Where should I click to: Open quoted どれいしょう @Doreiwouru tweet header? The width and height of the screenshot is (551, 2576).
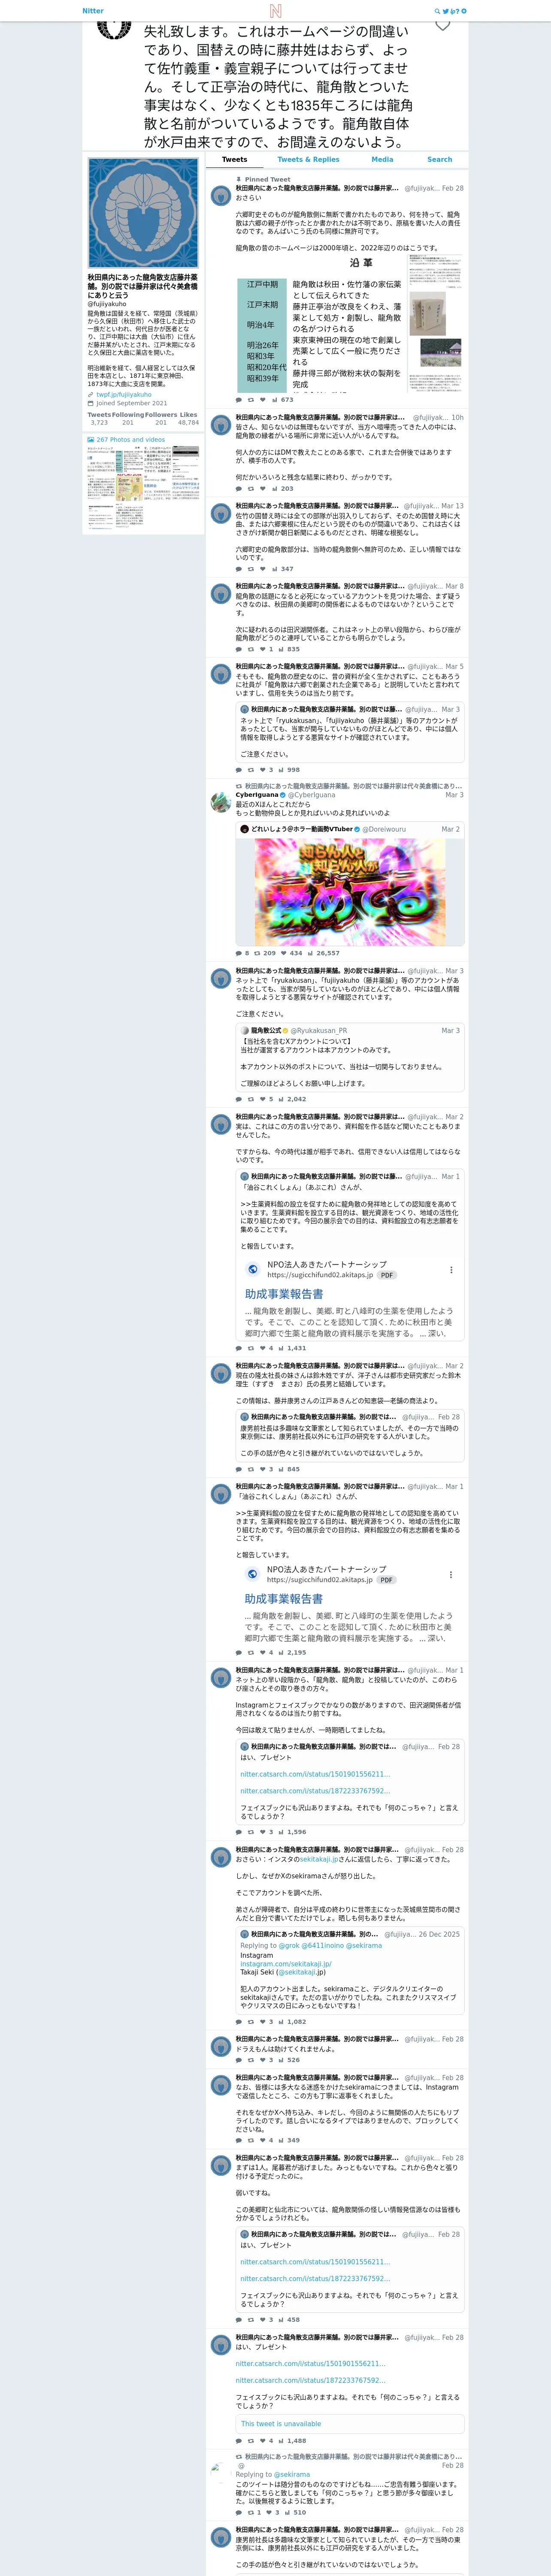click(350, 829)
